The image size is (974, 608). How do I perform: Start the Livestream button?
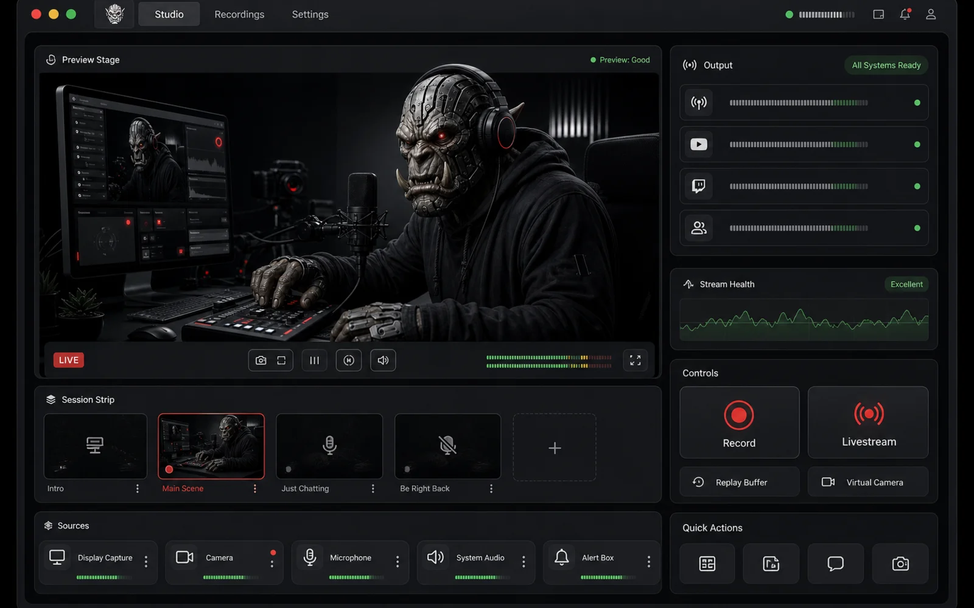pyautogui.click(x=869, y=423)
